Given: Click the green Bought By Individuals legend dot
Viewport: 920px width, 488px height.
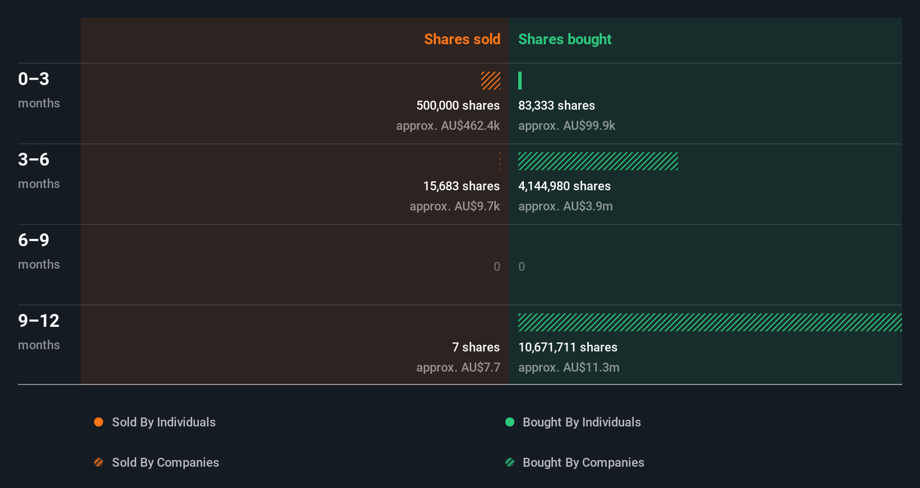Looking at the screenshot, I should 510,422.
